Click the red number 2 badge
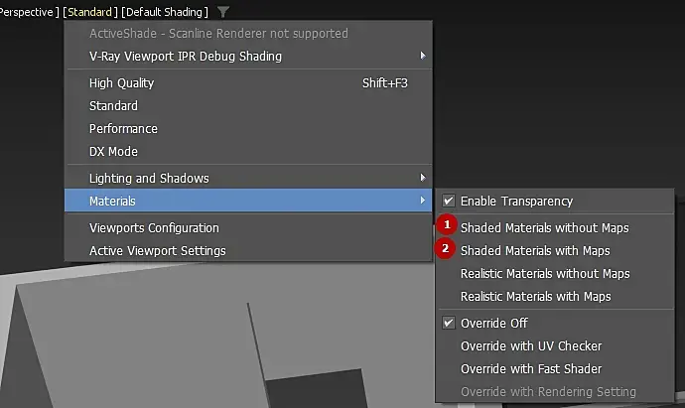This screenshot has width=685, height=408. (x=447, y=250)
